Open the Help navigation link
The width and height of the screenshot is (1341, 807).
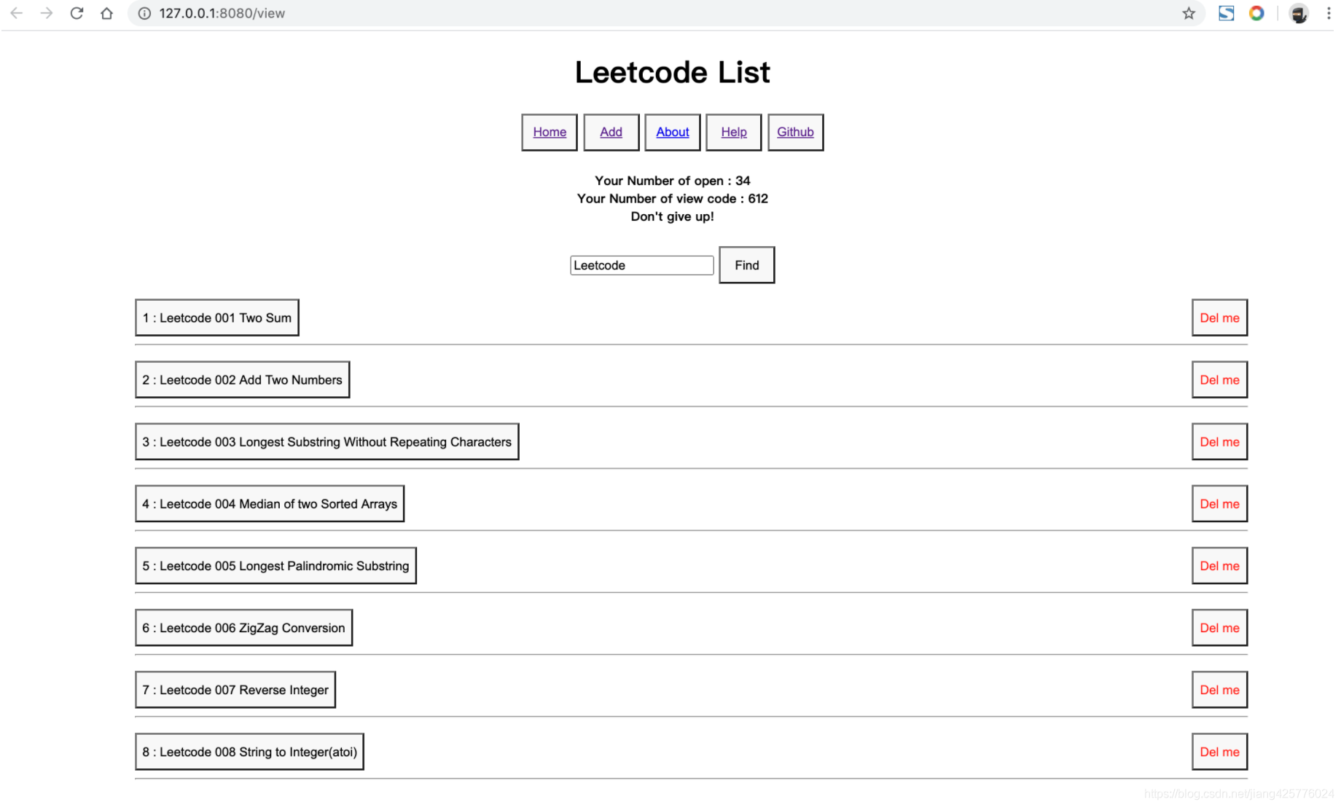point(733,132)
